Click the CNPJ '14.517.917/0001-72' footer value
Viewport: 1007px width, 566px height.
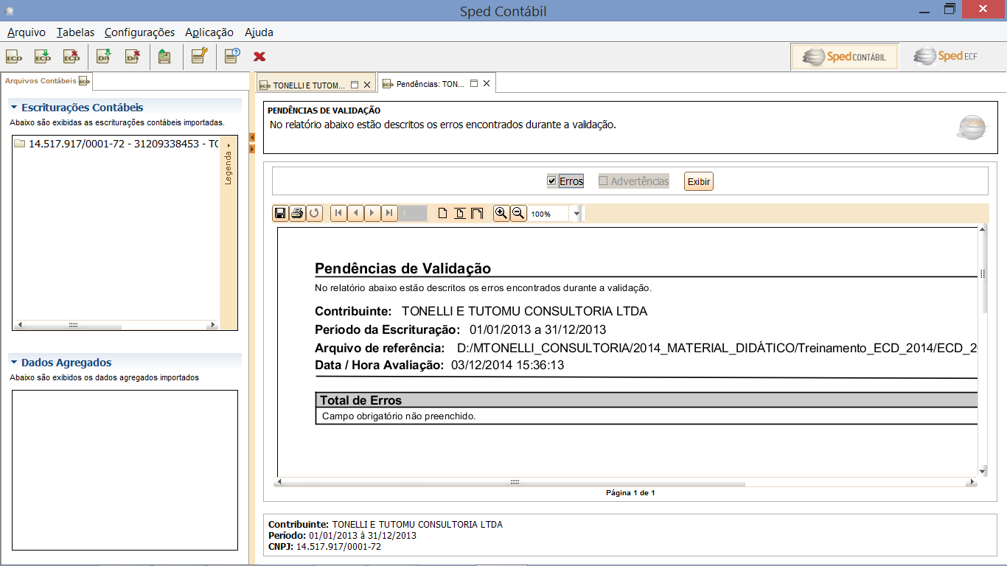click(338, 547)
